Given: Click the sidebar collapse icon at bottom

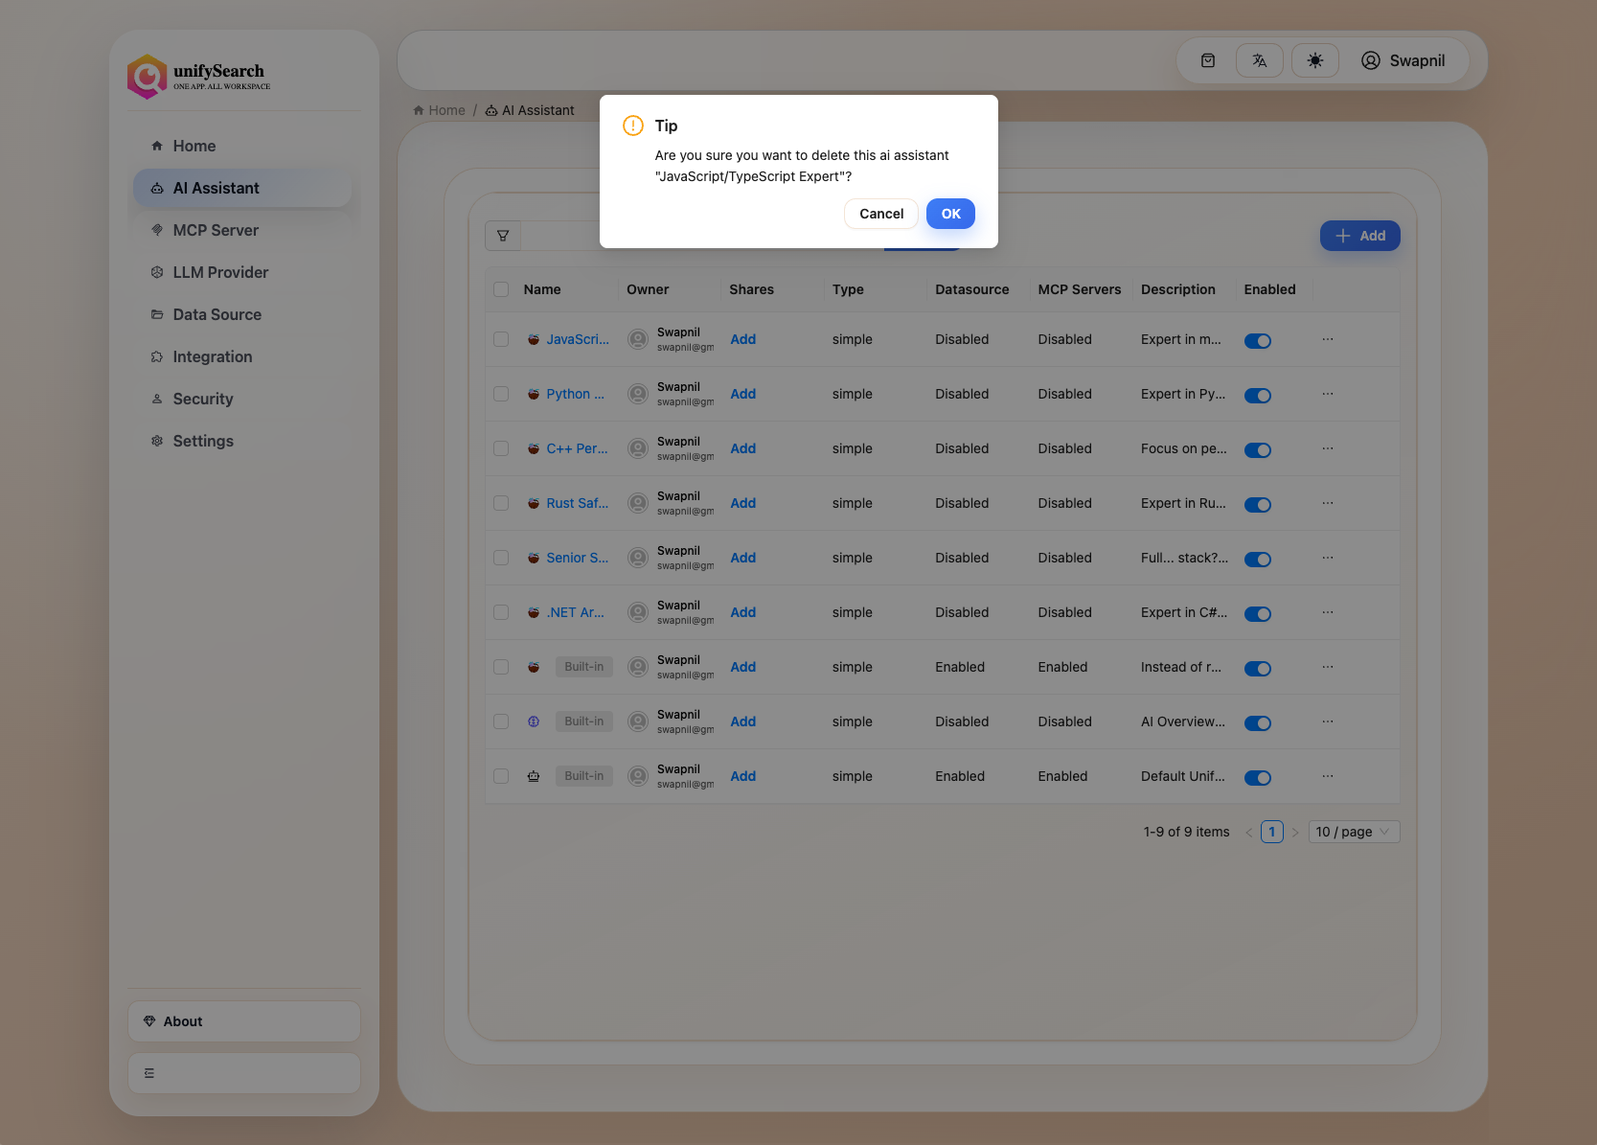Looking at the screenshot, I should [x=149, y=1073].
